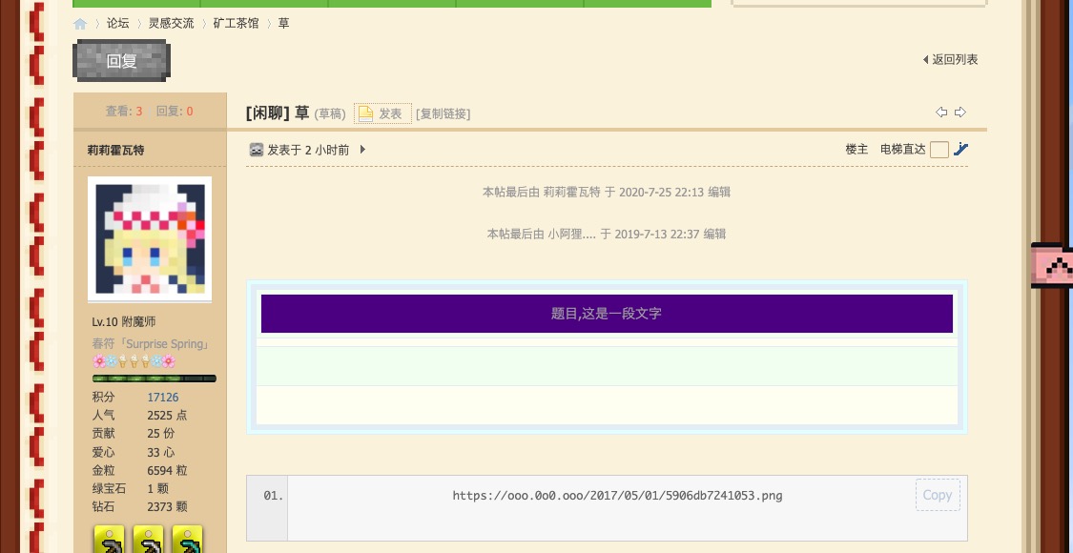The height and width of the screenshot is (553, 1073).
Task: Copy the code block with Copy button
Action: 937,495
